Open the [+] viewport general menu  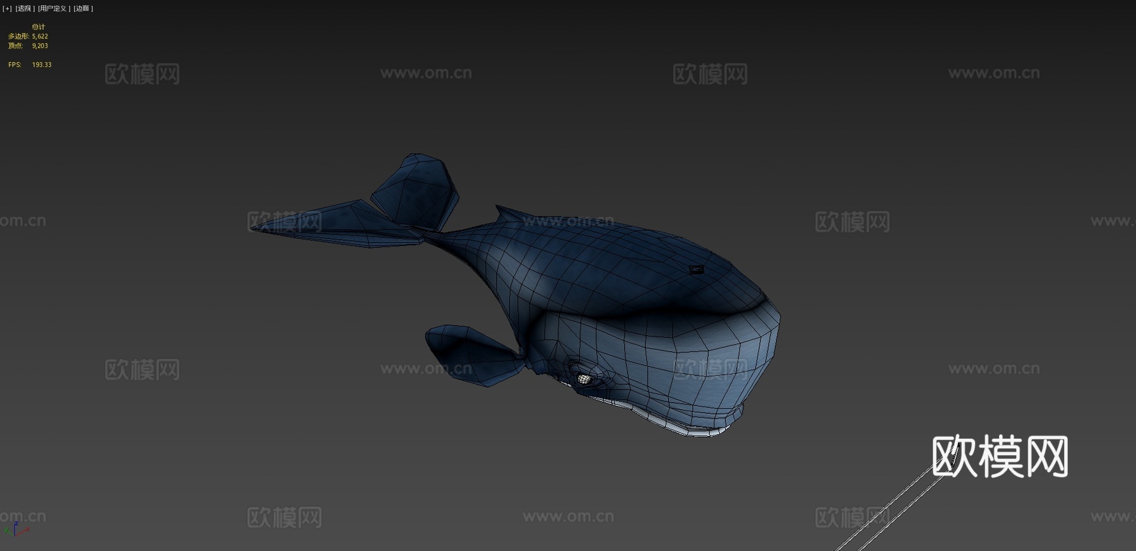[7, 9]
